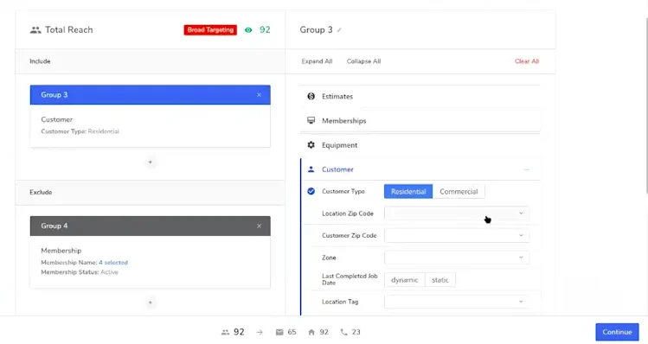The image size is (648, 344).
Task: Click the Exclude section label
Action: tap(41, 193)
